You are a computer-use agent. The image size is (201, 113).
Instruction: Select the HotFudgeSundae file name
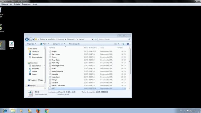[x=58, y=66]
